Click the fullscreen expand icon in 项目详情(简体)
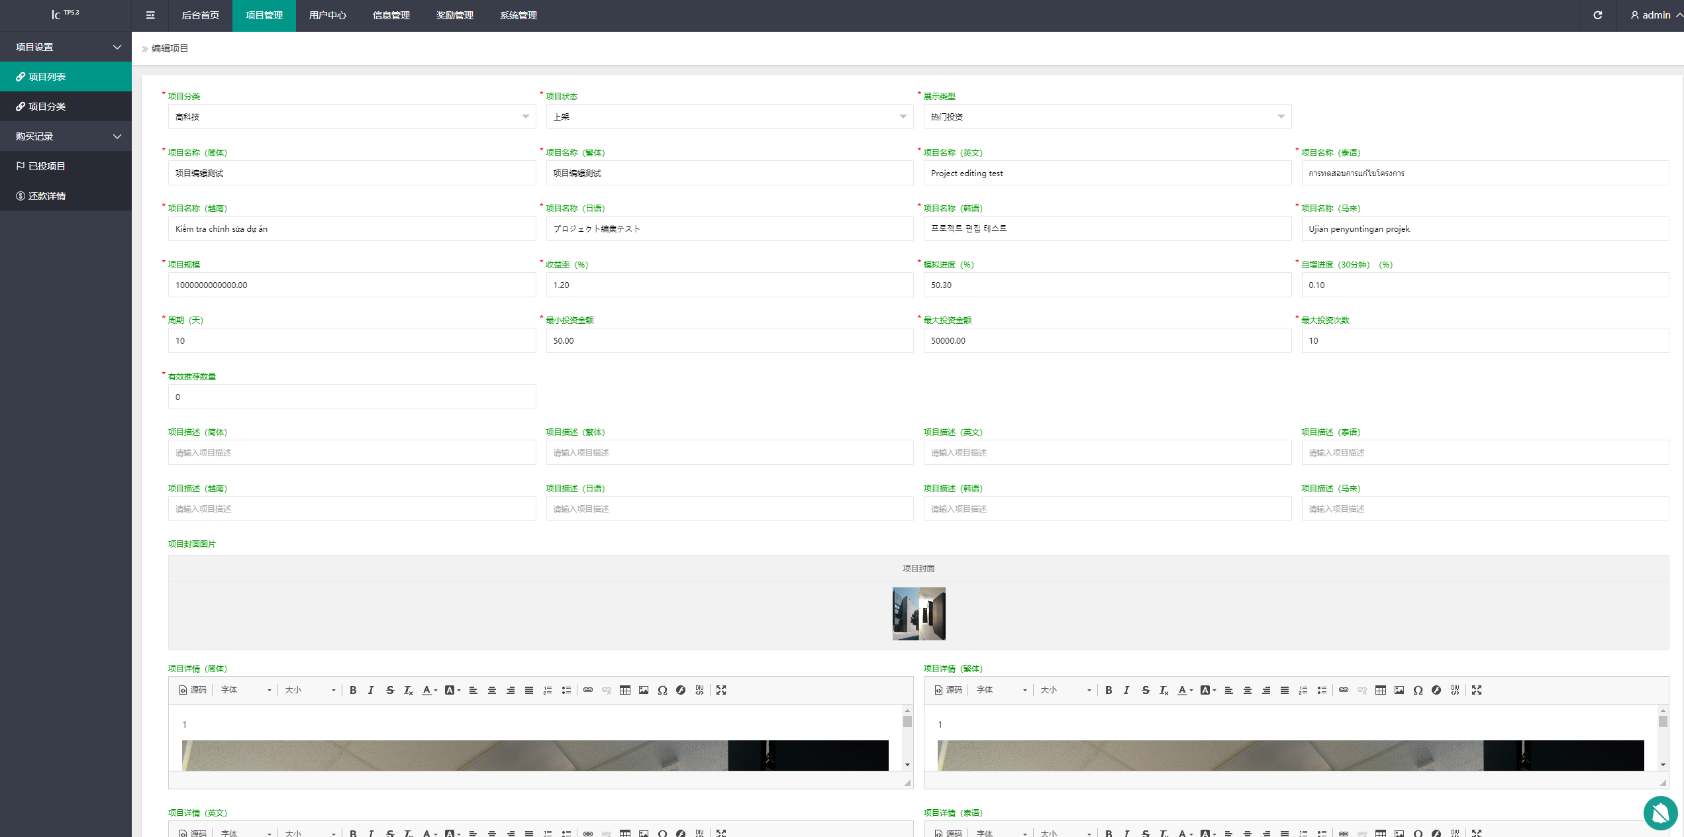Image resolution: width=1684 pixels, height=837 pixels. tap(720, 691)
